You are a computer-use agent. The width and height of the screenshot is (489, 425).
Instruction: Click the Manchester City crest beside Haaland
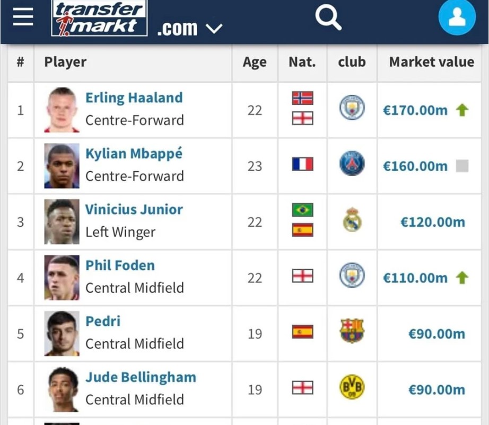tap(352, 108)
